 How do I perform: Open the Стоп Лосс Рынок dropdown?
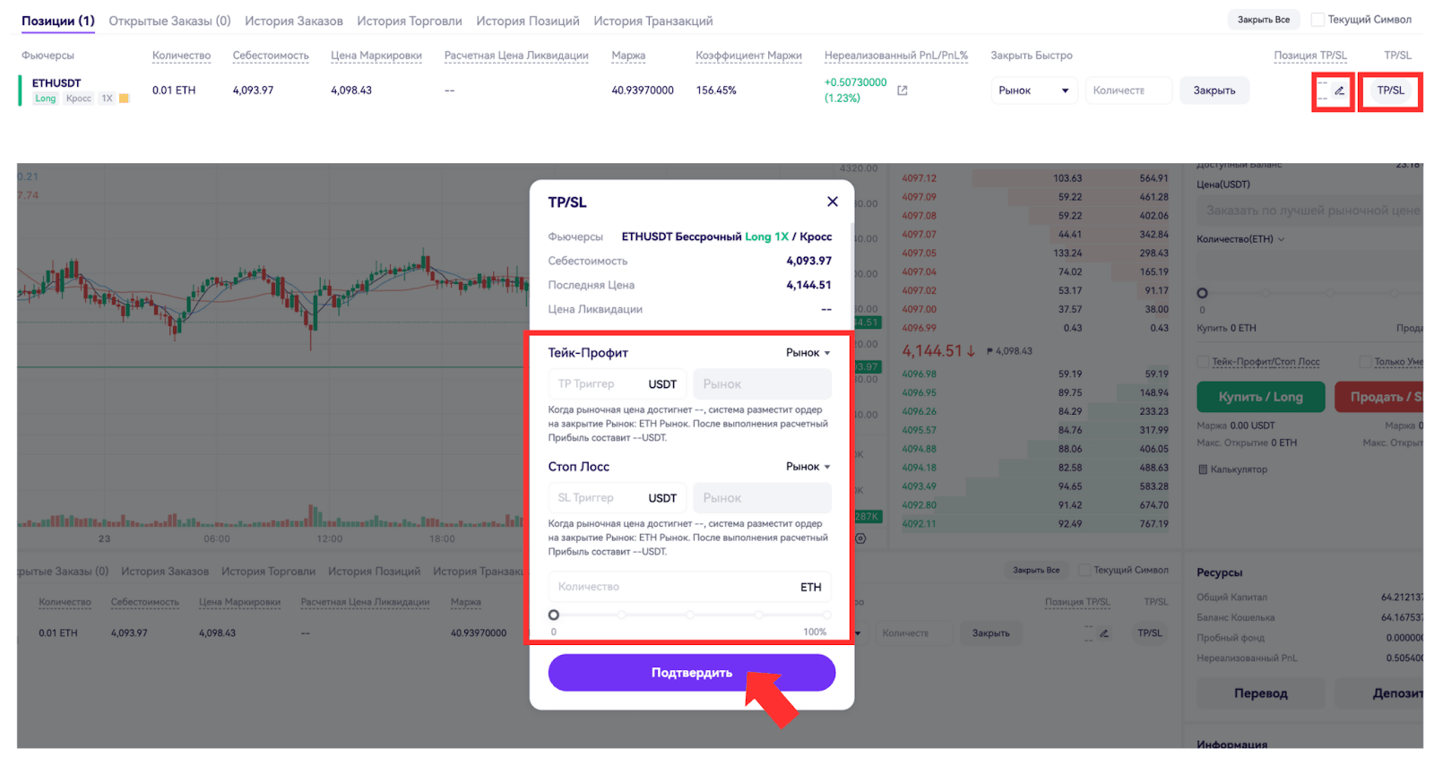pos(808,467)
